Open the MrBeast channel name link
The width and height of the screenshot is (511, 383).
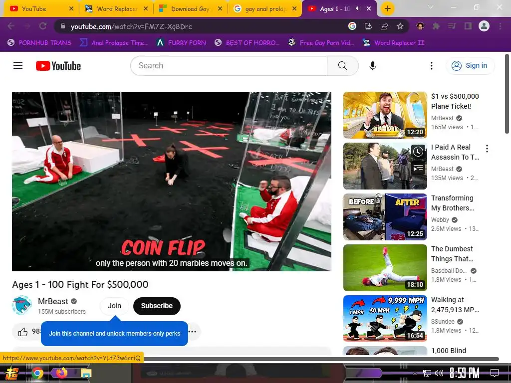(x=53, y=301)
